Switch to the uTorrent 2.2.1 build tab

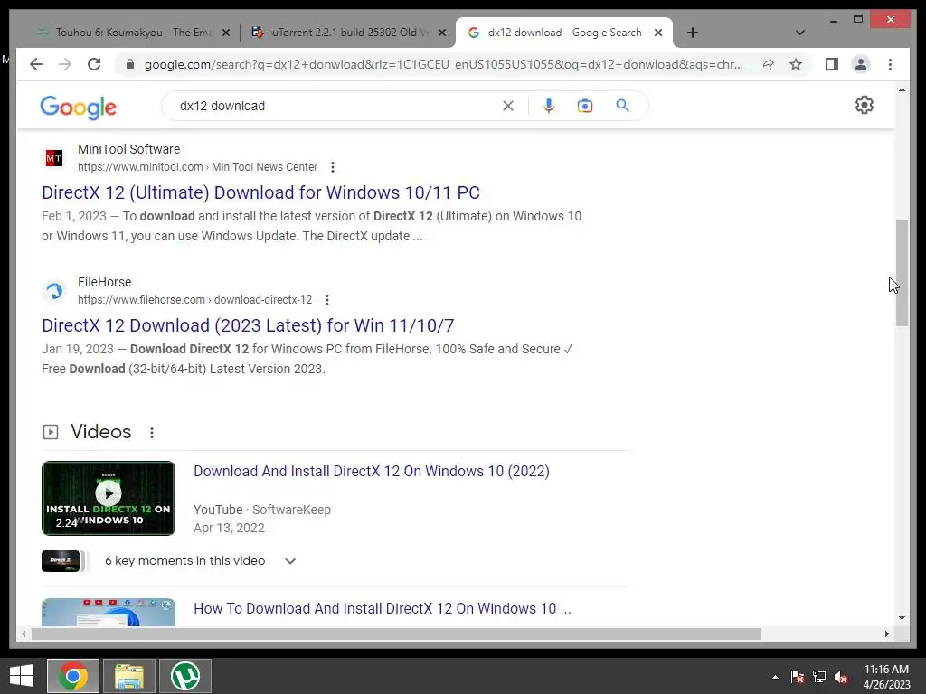pos(348,33)
